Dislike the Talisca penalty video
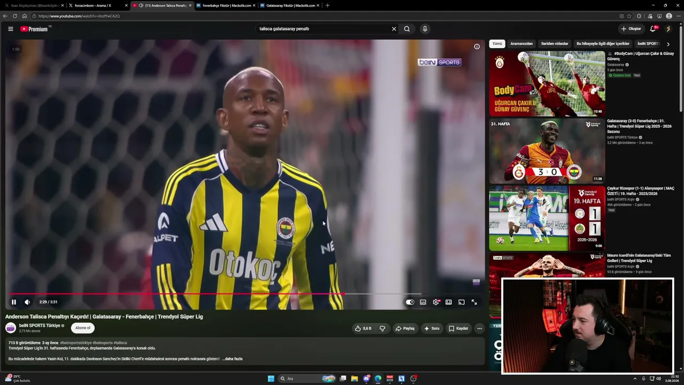 [382, 328]
